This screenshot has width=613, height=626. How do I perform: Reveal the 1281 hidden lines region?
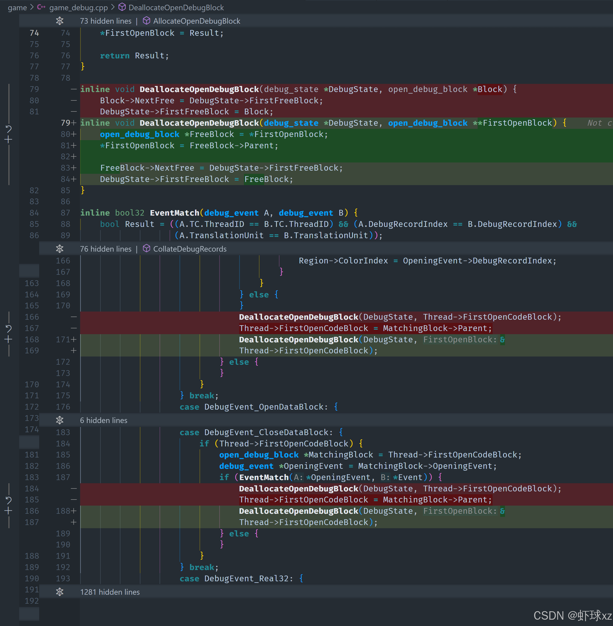60,592
